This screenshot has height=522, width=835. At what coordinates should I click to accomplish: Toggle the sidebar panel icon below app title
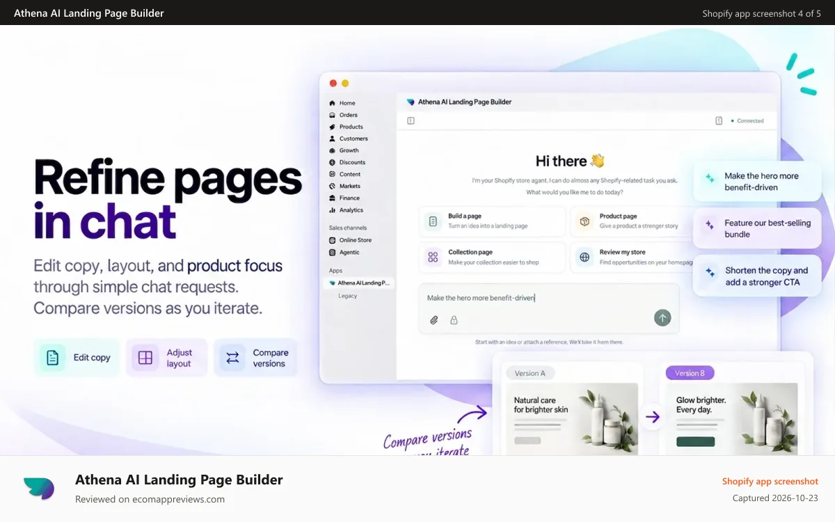[411, 121]
